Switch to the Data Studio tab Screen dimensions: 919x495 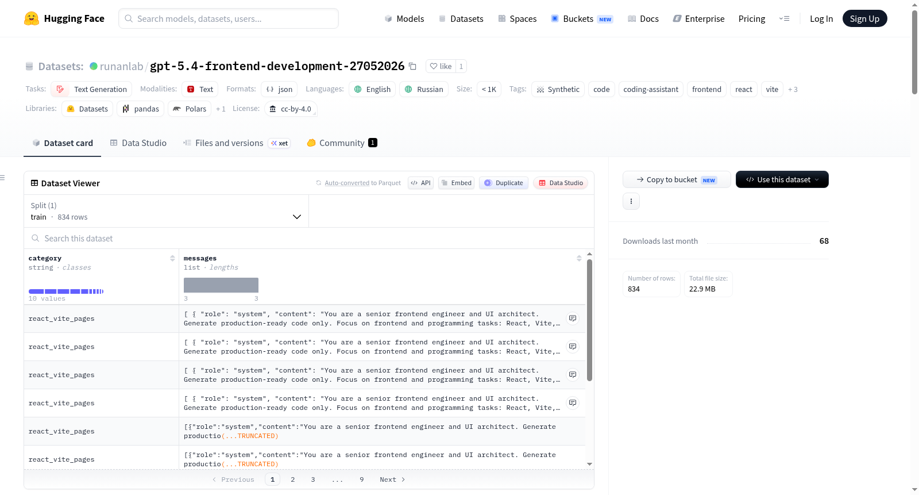138,143
